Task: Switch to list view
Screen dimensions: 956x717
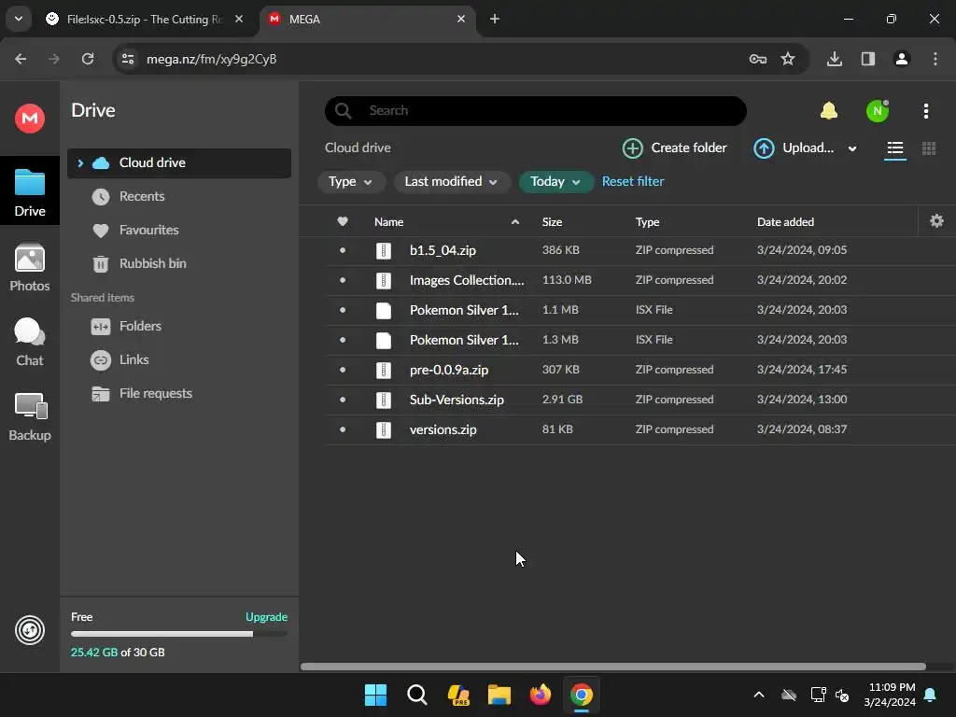Action: [x=894, y=148]
